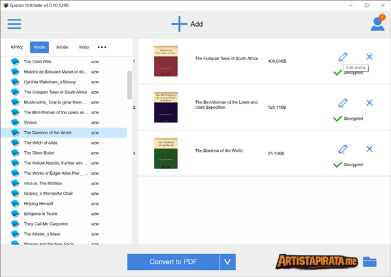Switch to the Kindle tab

click(x=39, y=47)
